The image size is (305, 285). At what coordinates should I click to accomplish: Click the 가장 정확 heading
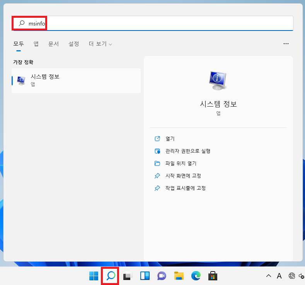(x=23, y=62)
